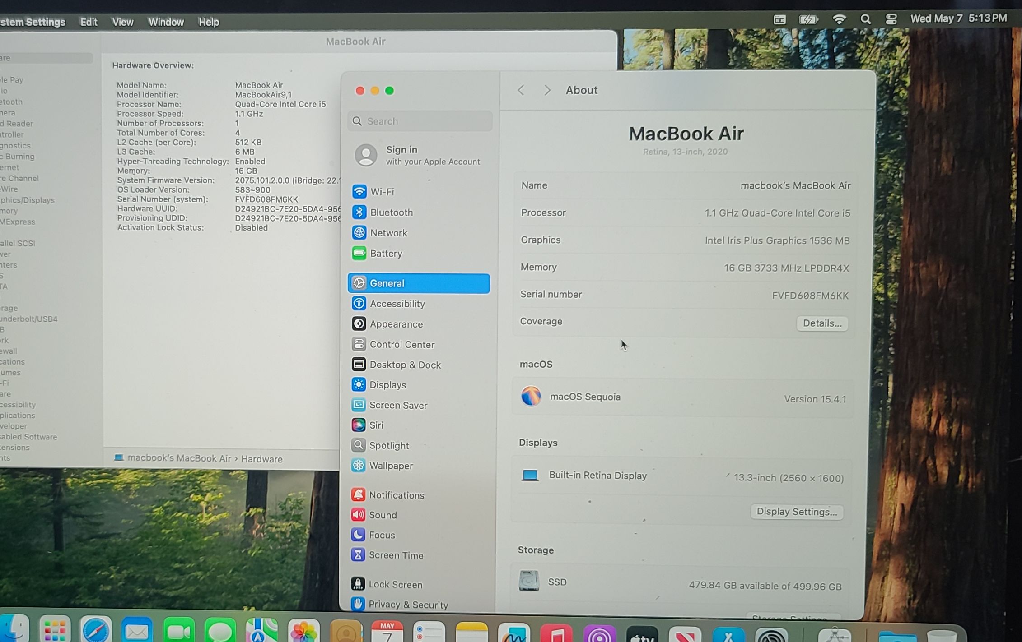1022x642 pixels.
Task: Open Battery settings
Action: pyautogui.click(x=385, y=254)
